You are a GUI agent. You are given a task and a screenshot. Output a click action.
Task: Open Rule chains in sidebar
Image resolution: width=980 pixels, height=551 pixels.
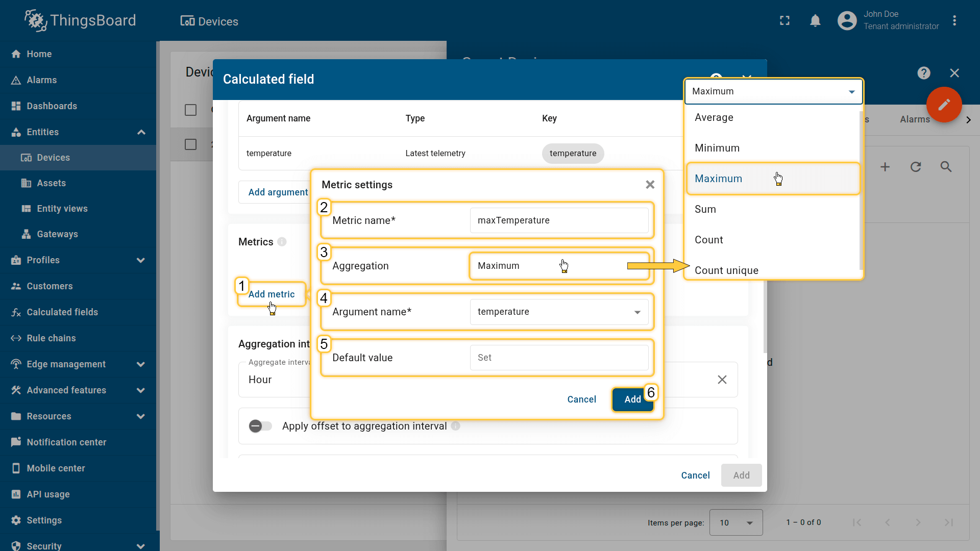51,338
